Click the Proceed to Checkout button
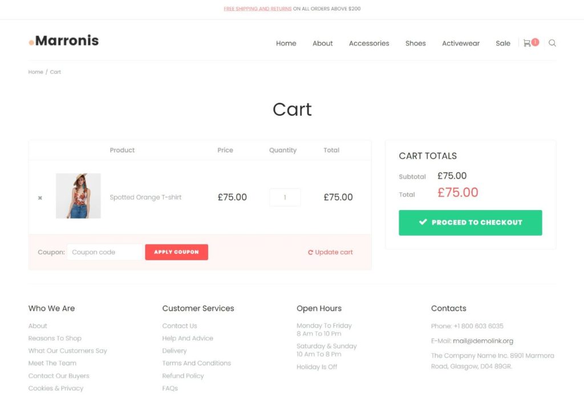The width and height of the screenshot is (584, 408). point(470,223)
